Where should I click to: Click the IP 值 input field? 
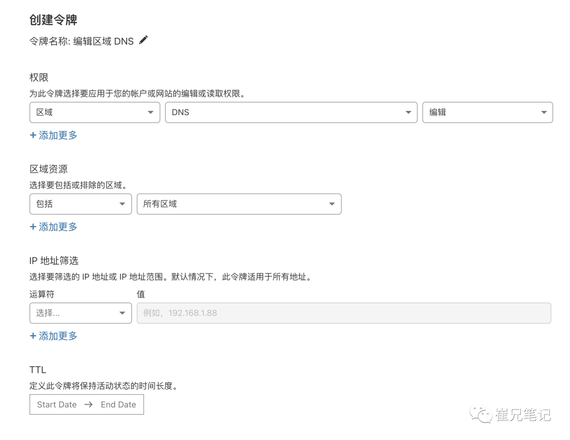(344, 313)
